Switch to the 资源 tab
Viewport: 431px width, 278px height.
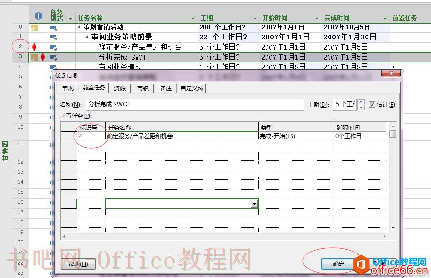120,88
